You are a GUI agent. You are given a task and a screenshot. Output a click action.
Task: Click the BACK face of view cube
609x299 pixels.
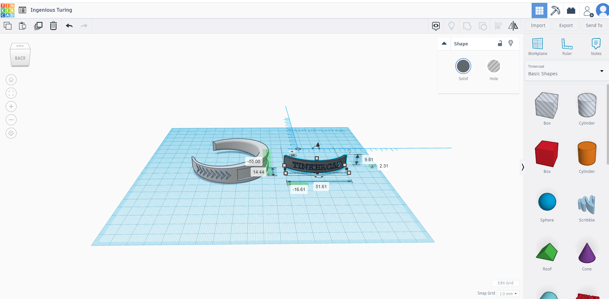pyautogui.click(x=20, y=58)
